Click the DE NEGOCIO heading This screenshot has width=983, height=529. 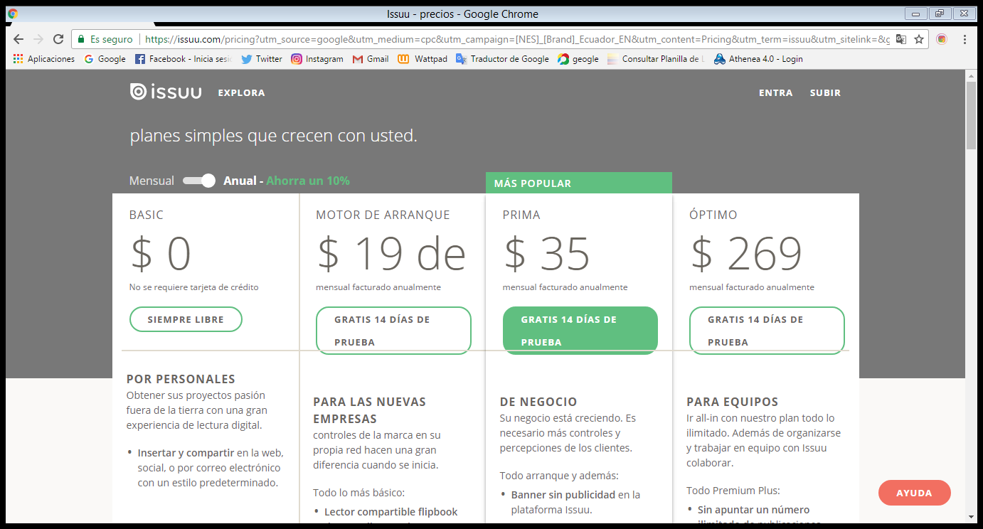[538, 402]
